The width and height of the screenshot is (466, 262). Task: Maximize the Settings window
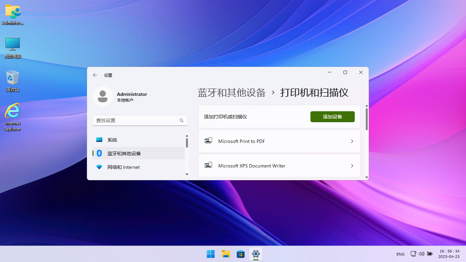coord(345,72)
